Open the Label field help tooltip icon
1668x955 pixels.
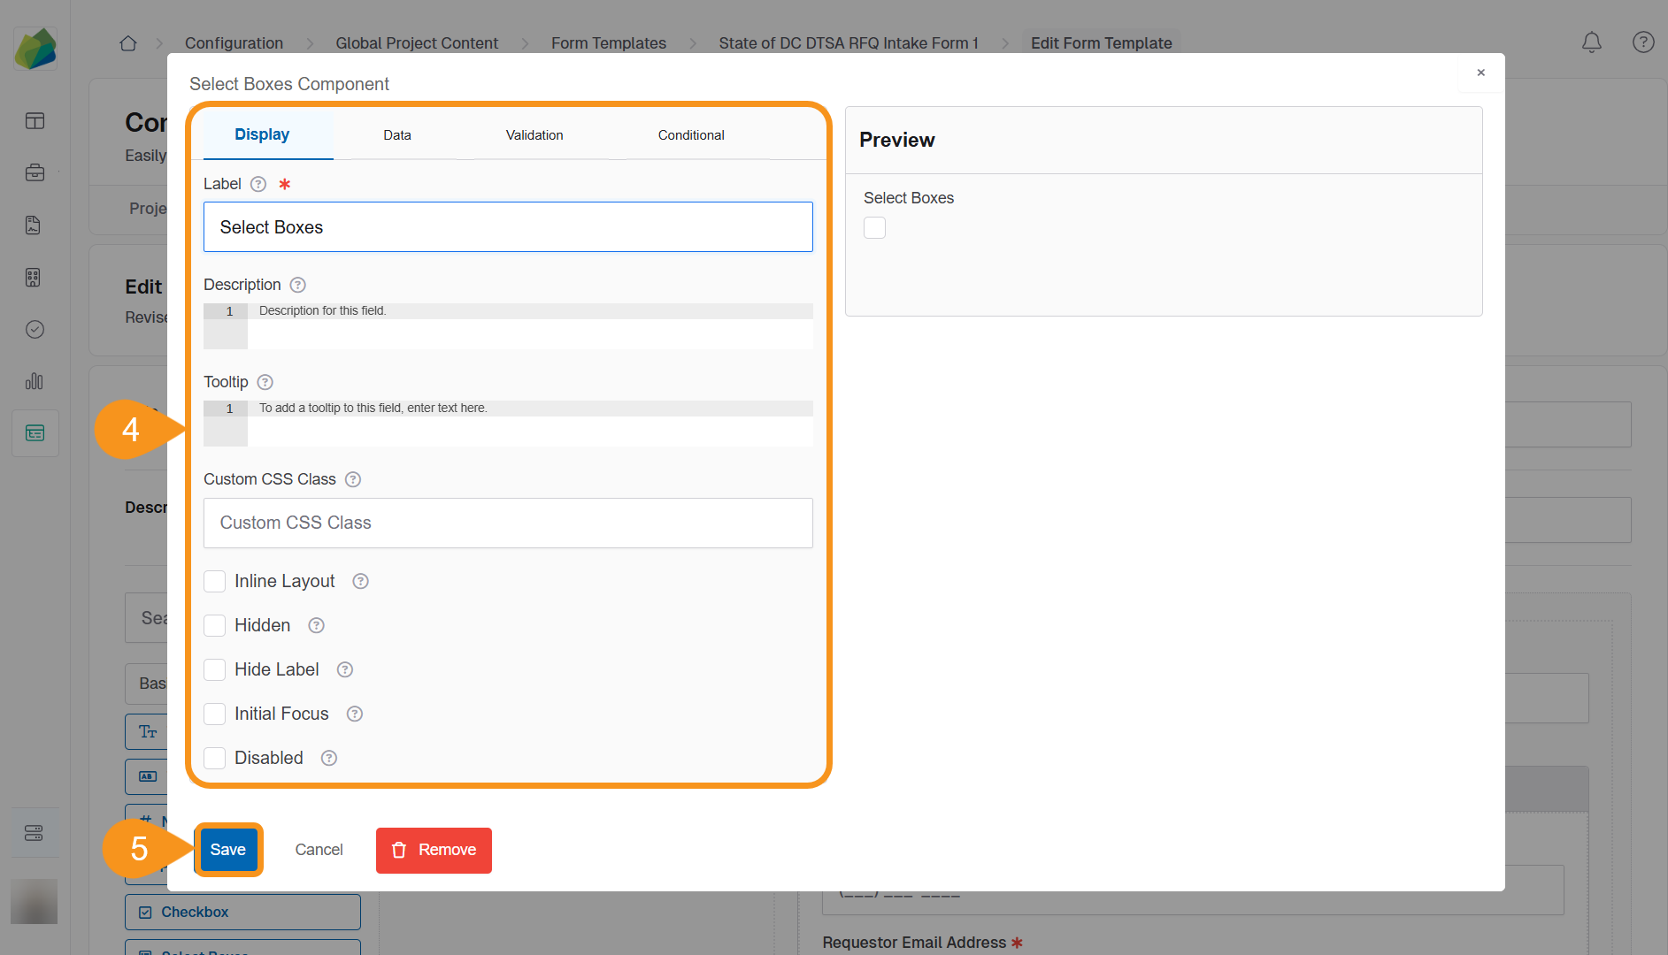point(258,184)
